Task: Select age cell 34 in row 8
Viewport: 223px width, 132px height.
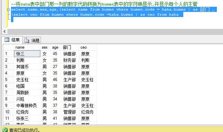Action: [56, 99]
